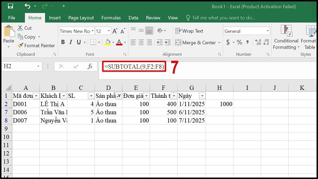Toggle Bold formatting
The width and height of the screenshot is (318, 179).
63,42
